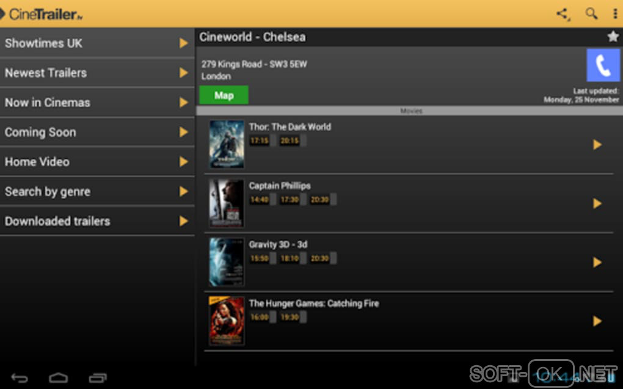The image size is (623, 389).
Task: Click the Captain Phillips poster thumbnail
Action: (227, 203)
